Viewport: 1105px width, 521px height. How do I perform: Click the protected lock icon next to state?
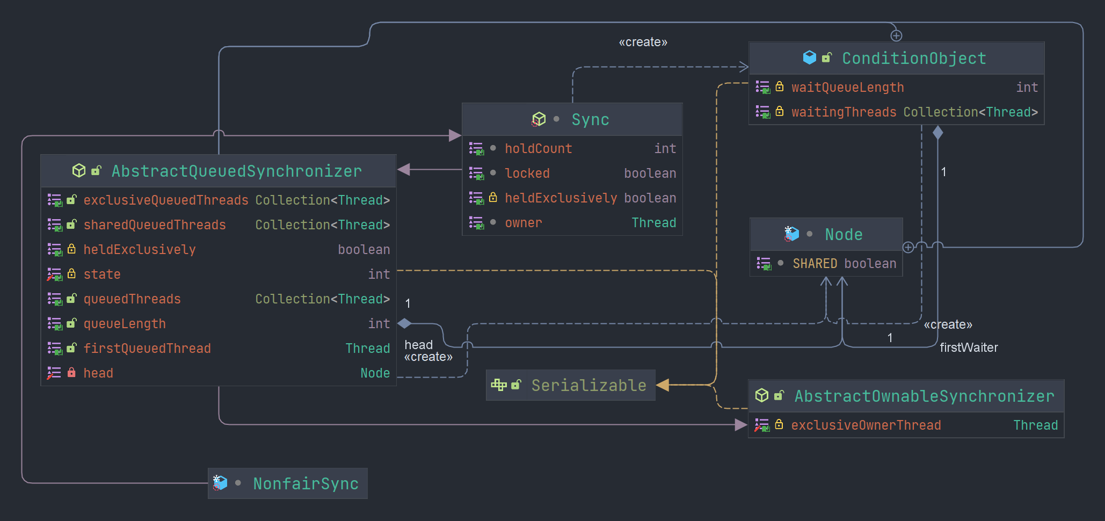click(71, 274)
